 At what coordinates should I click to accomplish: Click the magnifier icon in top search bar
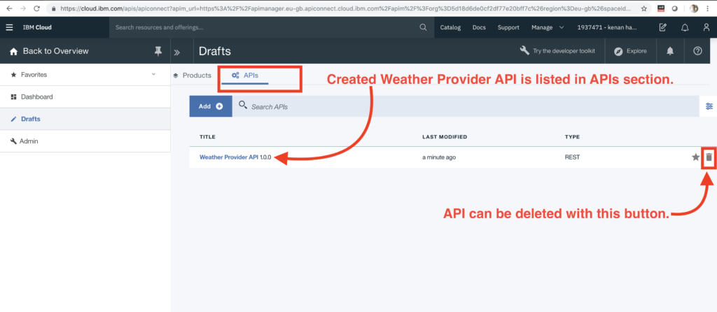423,27
